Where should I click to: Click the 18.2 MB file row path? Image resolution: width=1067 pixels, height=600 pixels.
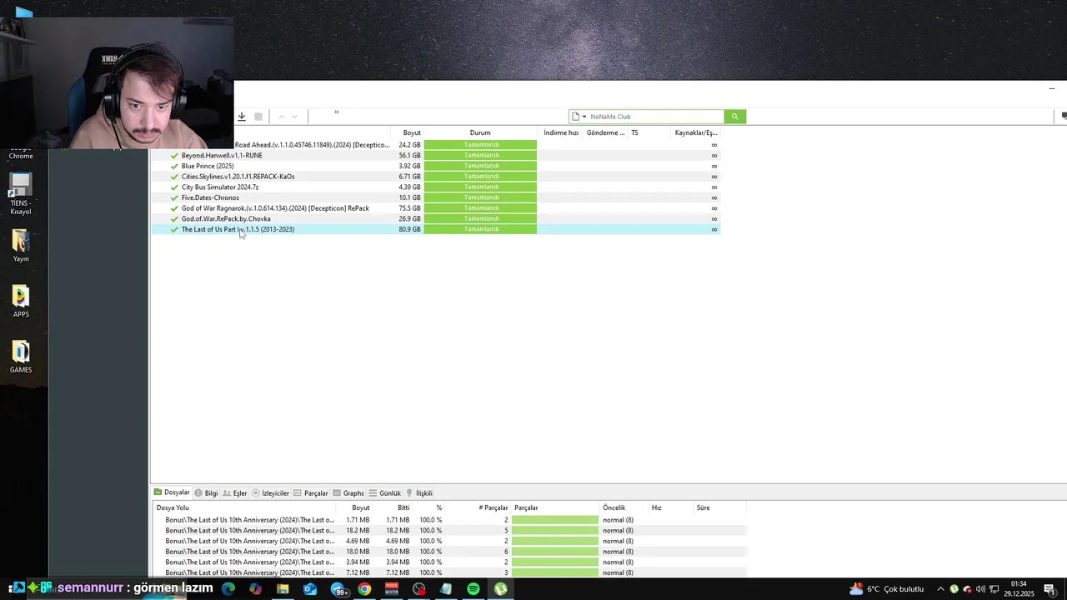tap(250, 531)
